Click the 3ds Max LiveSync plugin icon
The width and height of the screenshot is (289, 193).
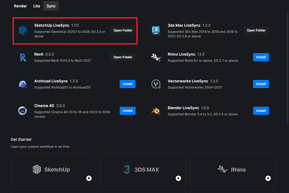coord(156,31)
